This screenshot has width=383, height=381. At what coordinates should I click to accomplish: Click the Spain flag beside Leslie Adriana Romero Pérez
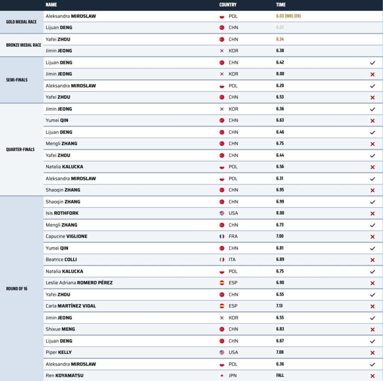[x=222, y=283]
